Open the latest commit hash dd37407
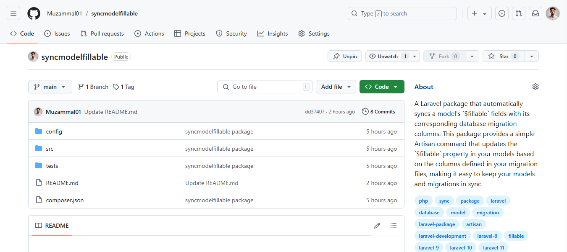The image size is (567, 252). [315, 112]
